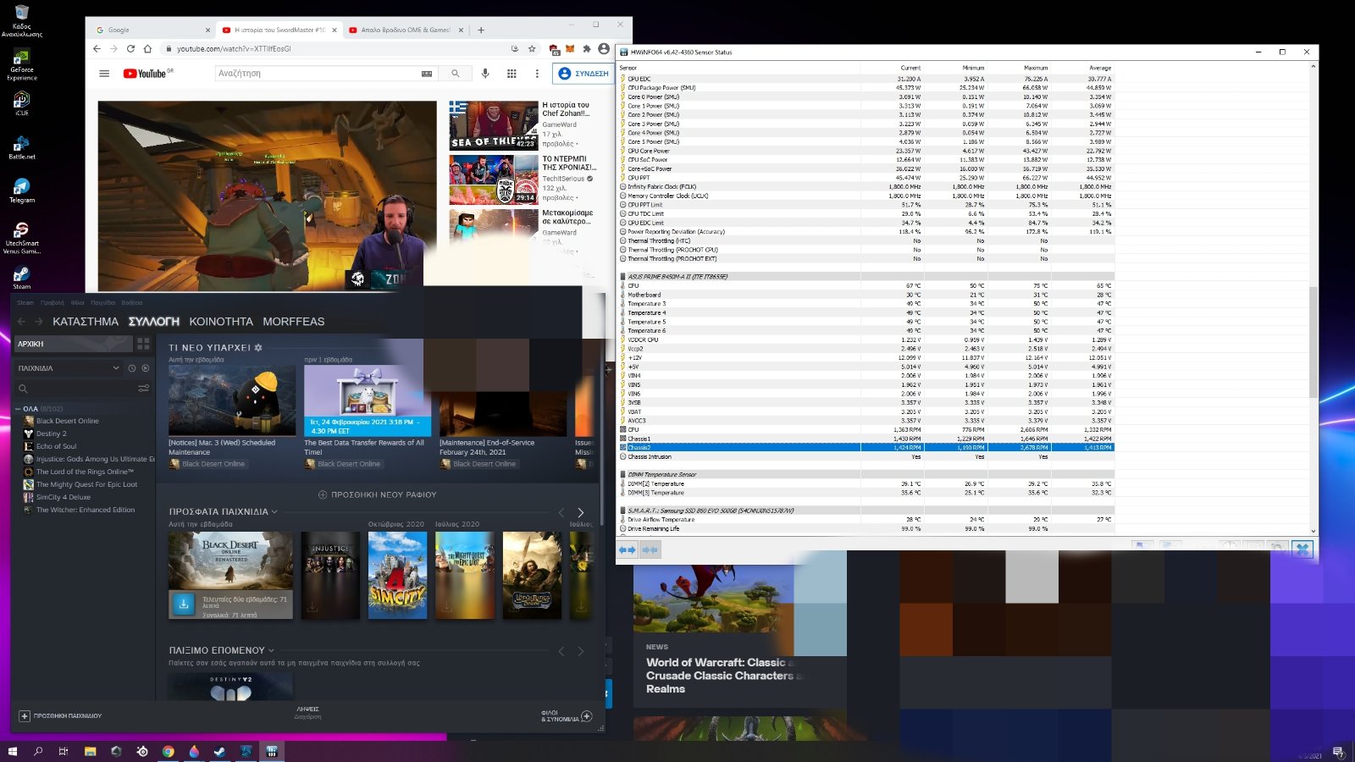The width and height of the screenshot is (1355, 762).
Task: Expand the ΠΡΟΣΦΑΤΑ ΠΑΙΧΝΙΔΙΑ shelf dropdown
Action: click(x=274, y=512)
